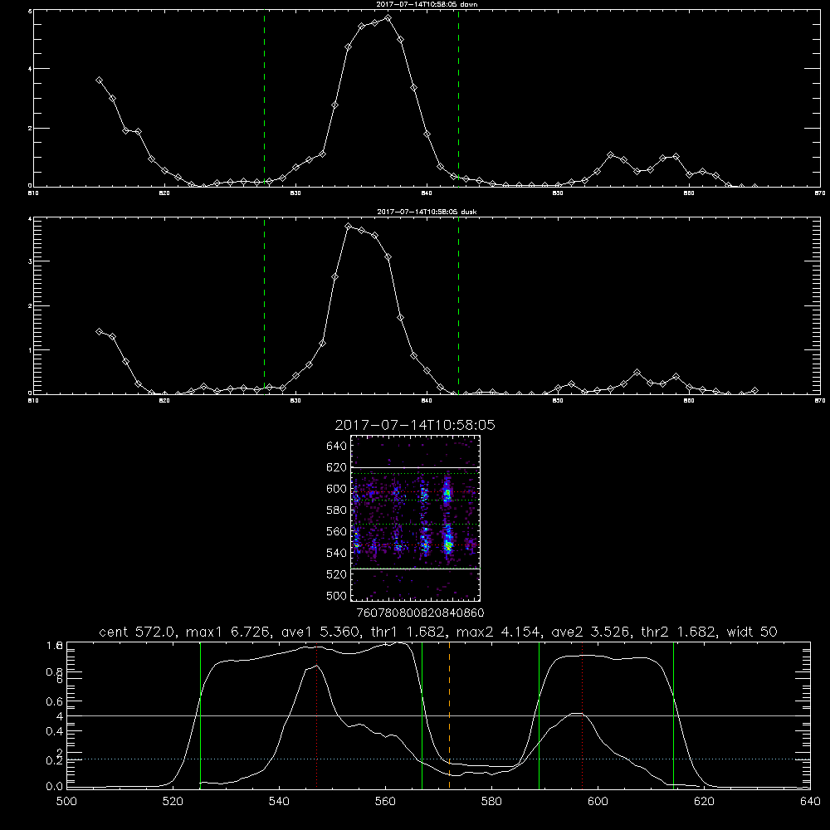The height and width of the screenshot is (830, 830).
Task: Click the '0.4' y-axis label of the bottom plot
Action: point(55,731)
